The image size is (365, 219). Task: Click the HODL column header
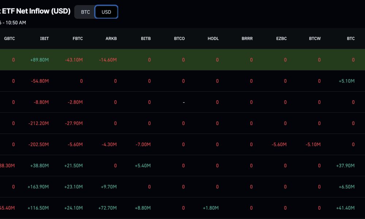[x=213, y=39]
